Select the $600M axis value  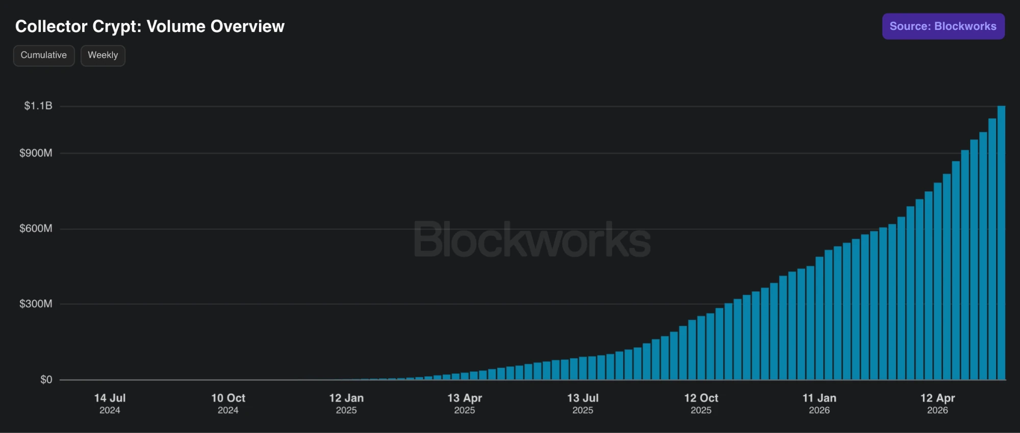click(36, 228)
